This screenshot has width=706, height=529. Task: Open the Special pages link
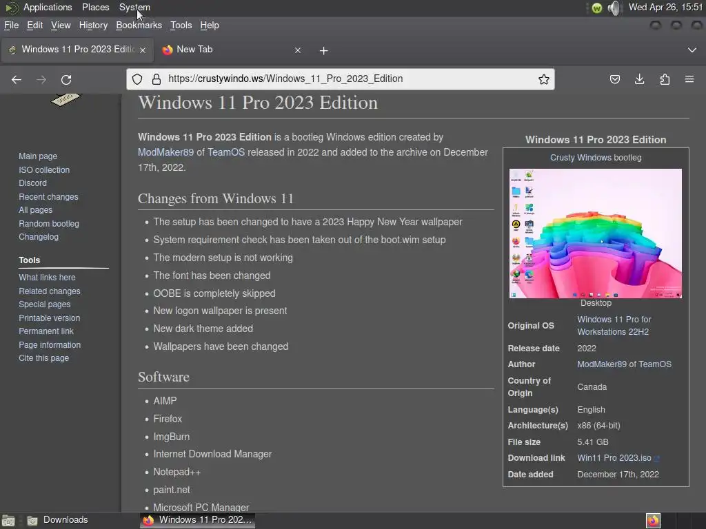44,304
